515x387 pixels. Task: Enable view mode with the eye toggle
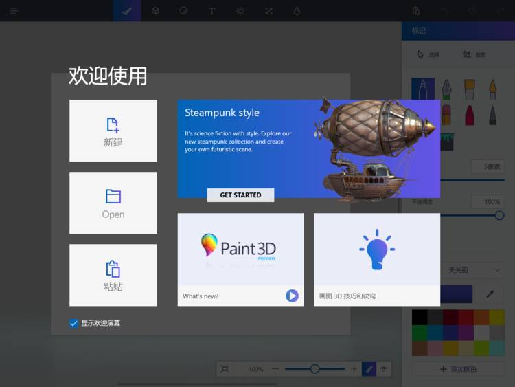383,369
